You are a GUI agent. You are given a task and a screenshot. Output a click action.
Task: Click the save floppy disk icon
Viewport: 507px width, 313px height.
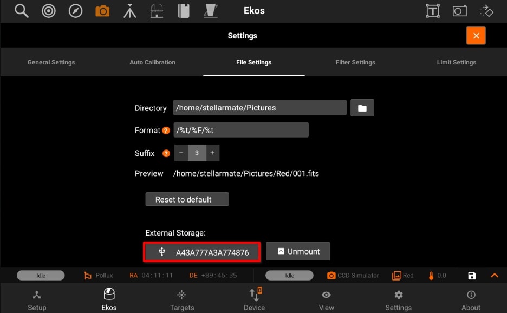tap(472, 276)
